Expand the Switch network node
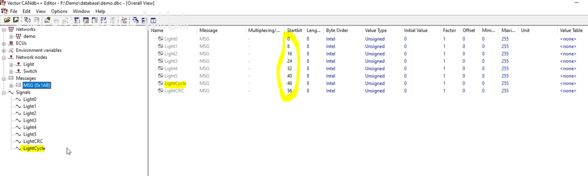 click(11, 72)
